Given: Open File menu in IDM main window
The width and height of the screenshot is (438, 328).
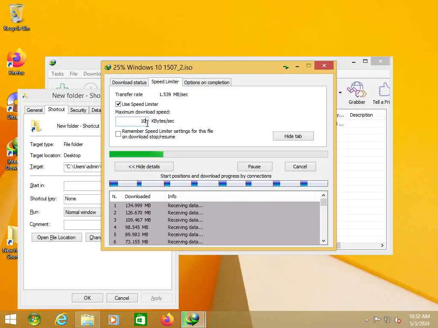Looking at the screenshot, I should [74, 73].
